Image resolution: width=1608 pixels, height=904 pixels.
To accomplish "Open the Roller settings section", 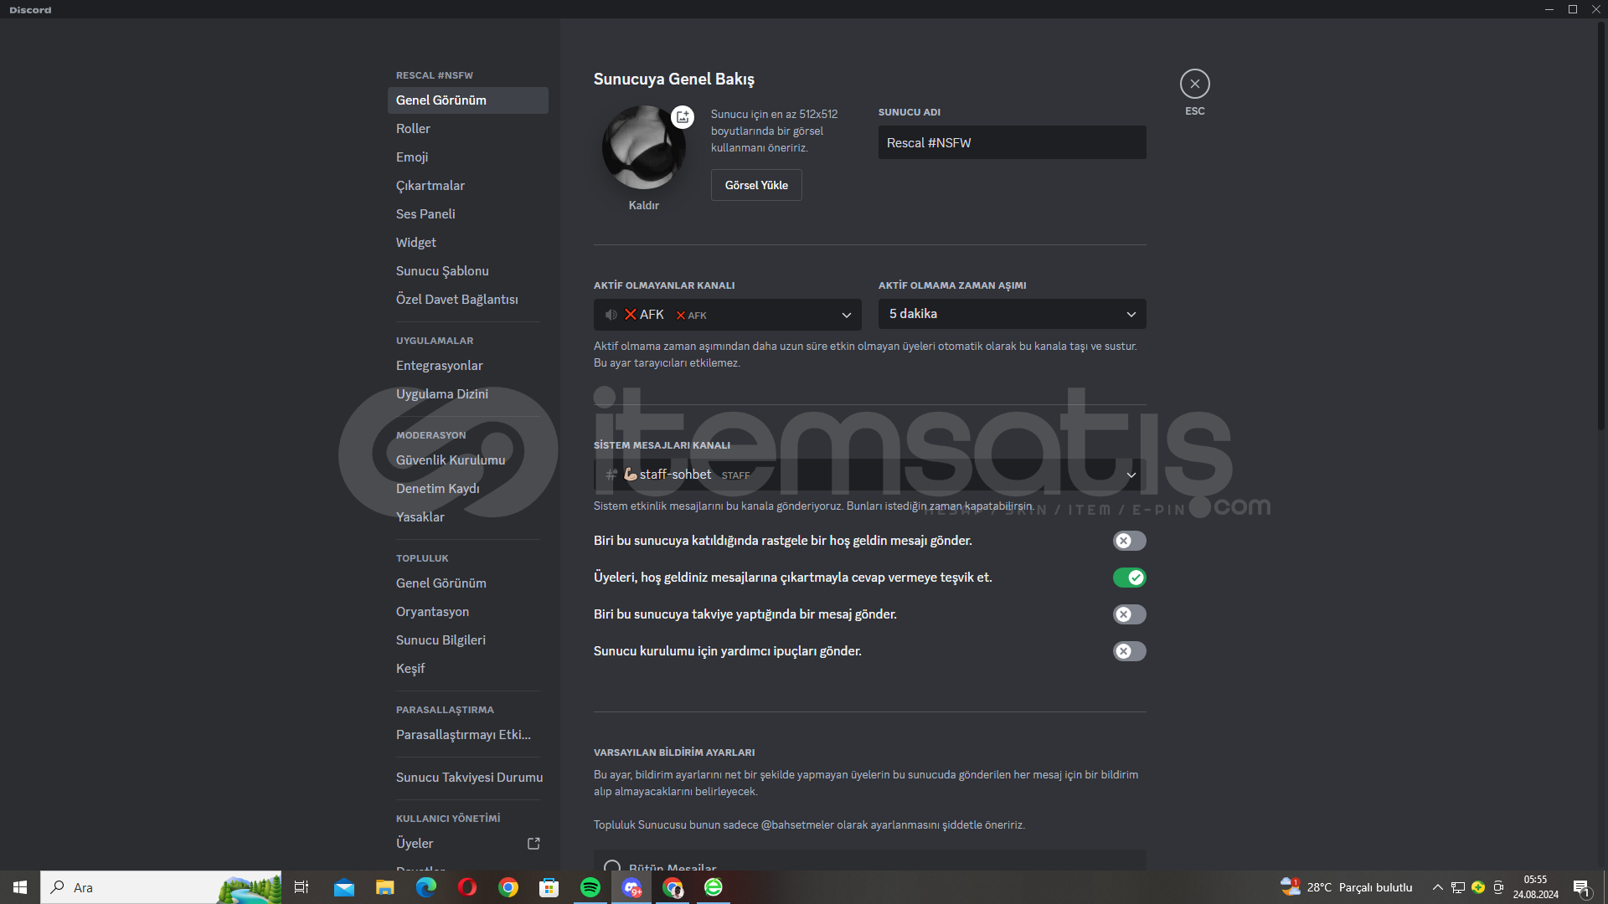I will (x=413, y=129).
